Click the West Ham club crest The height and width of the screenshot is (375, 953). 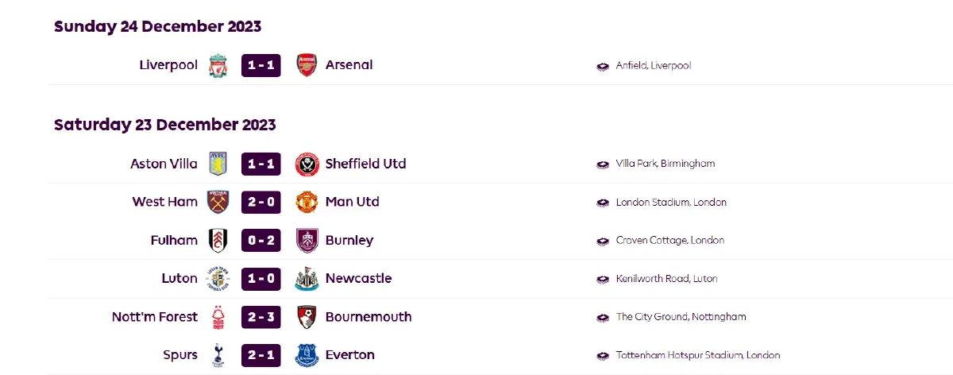[x=218, y=202]
